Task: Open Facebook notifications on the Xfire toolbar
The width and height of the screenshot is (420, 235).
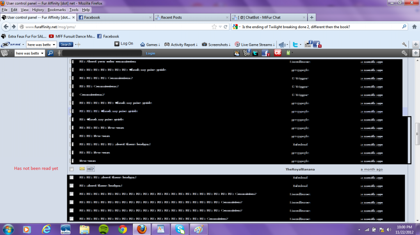Action: click(317, 45)
